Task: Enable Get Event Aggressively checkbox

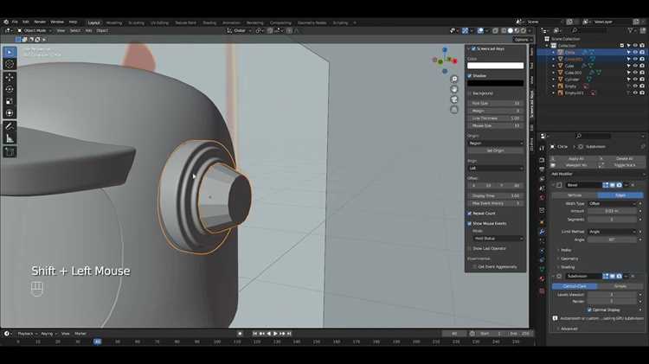Action: pyautogui.click(x=475, y=267)
